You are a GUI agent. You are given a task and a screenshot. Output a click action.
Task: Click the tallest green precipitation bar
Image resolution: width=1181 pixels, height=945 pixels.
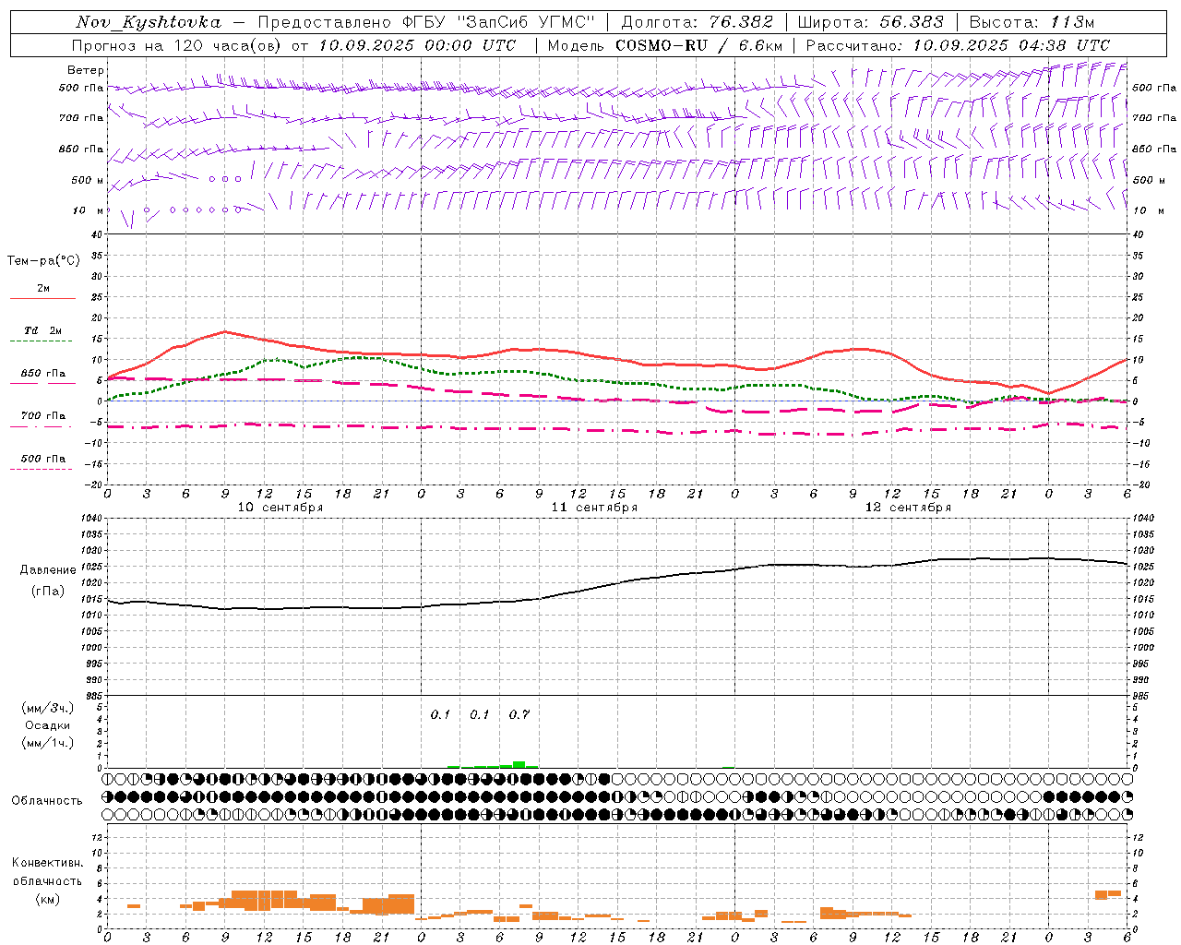point(519,764)
